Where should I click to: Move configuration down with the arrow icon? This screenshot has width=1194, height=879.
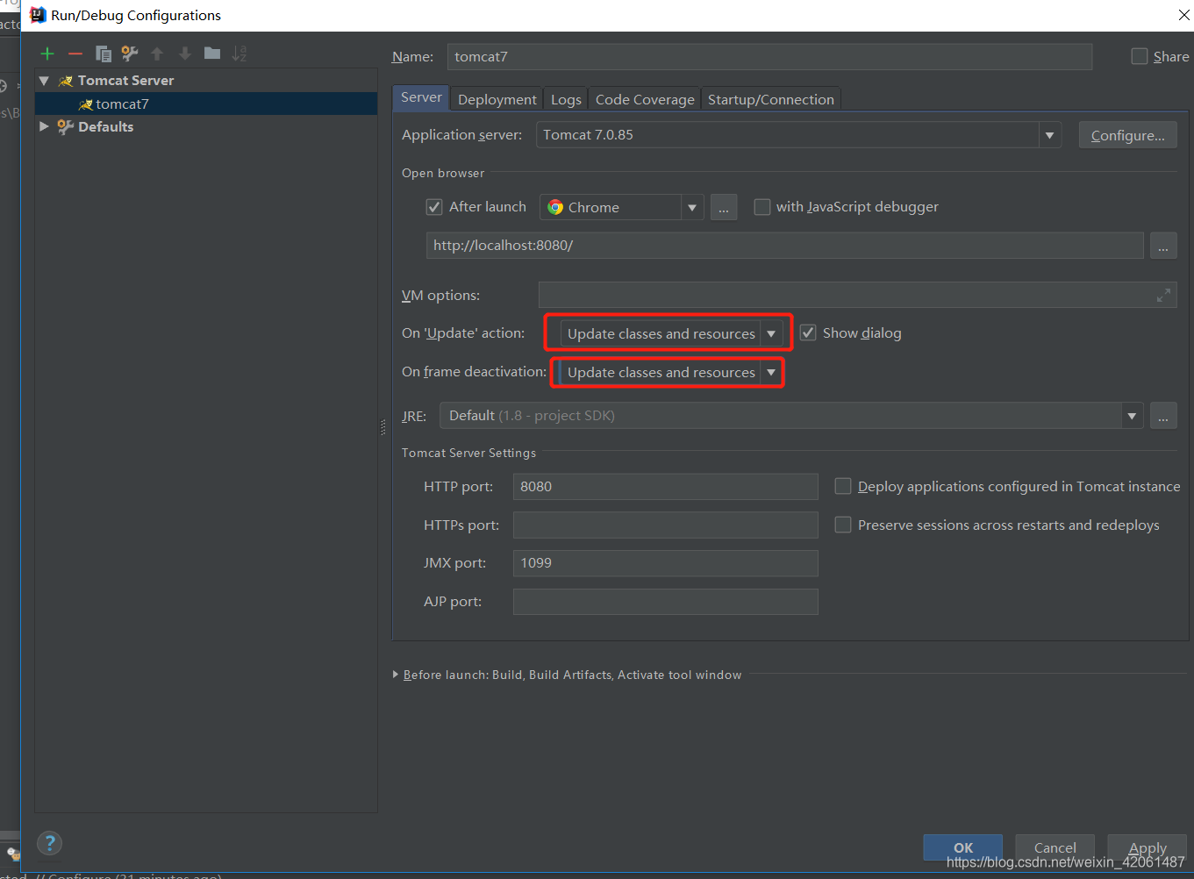point(184,54)
